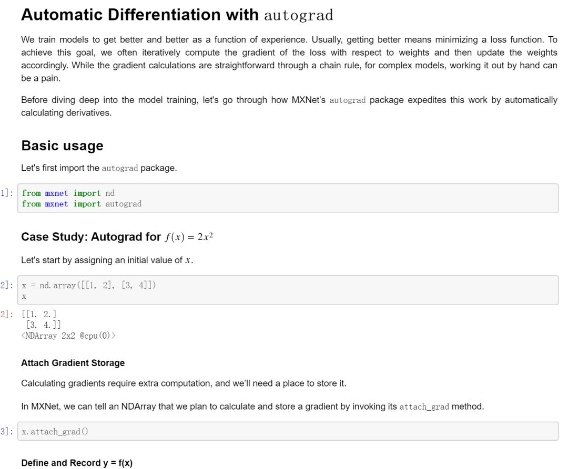
Task: Click the paragraph starting 'We train models'
Action: (289, 59)
